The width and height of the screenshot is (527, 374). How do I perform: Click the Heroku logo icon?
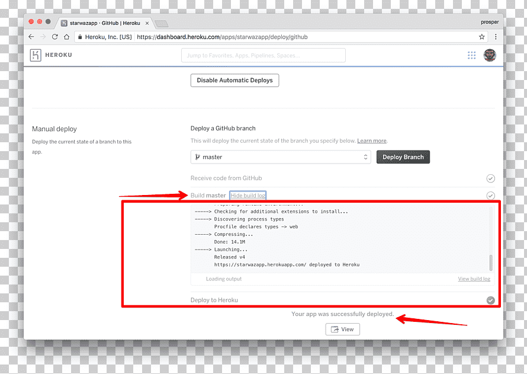(36, 55)
